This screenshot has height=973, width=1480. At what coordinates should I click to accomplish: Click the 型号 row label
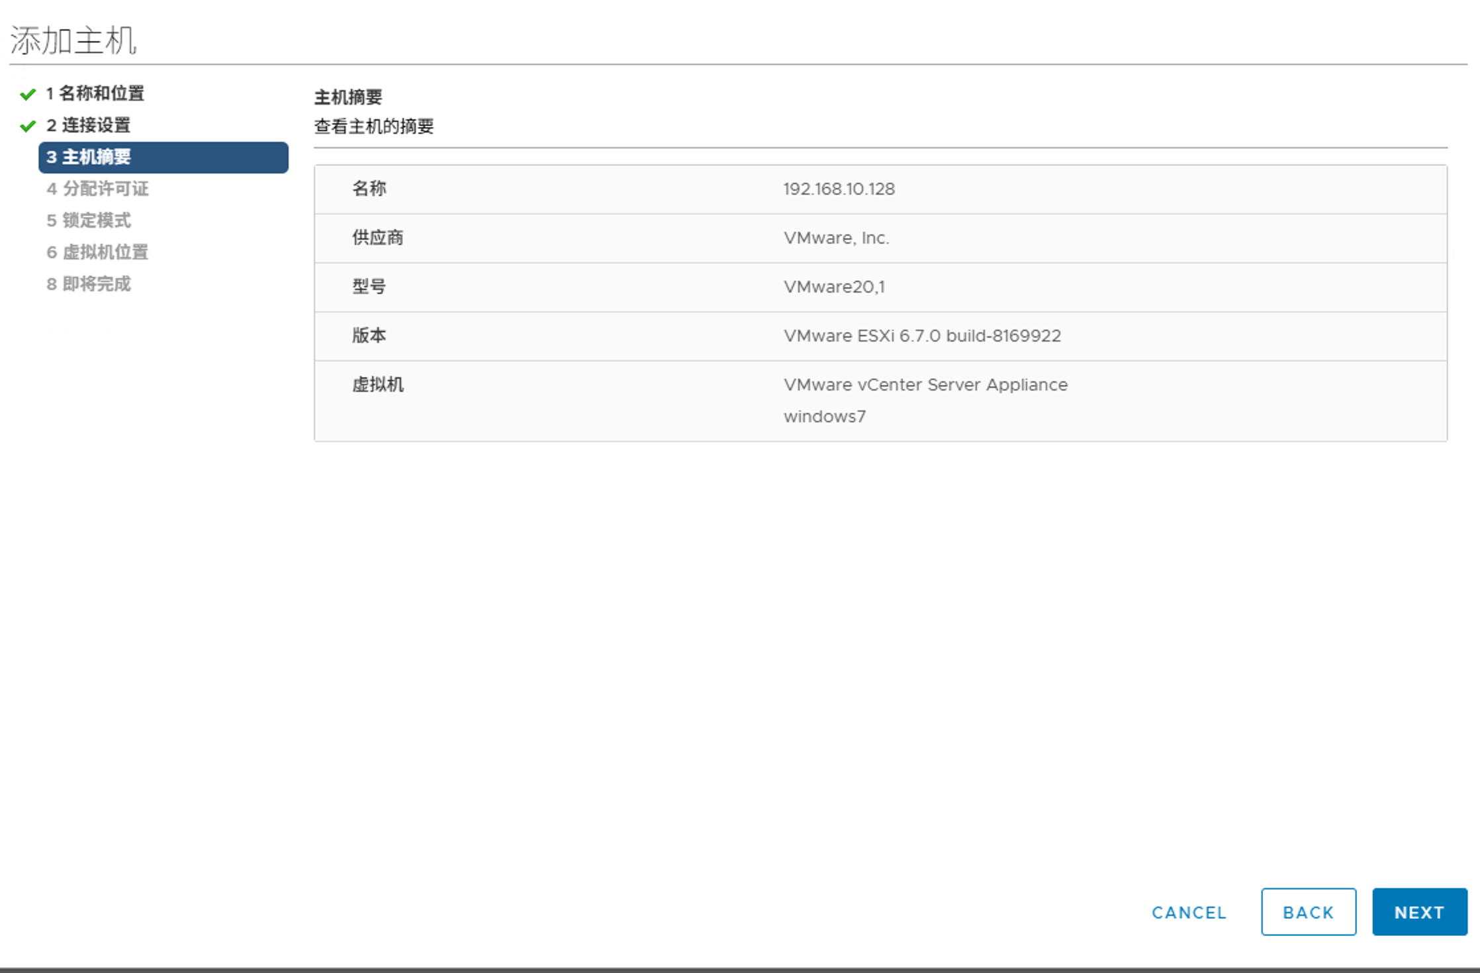[x=369, y=287]
